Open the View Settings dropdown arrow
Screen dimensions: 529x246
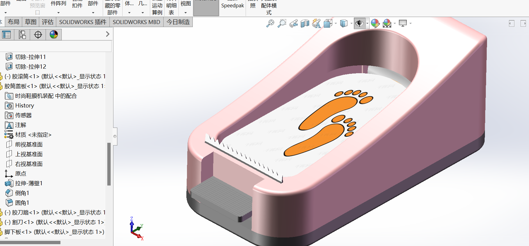point(410,23)
